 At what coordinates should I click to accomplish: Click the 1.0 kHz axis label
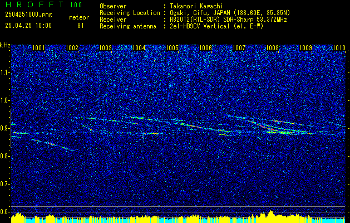5,100
